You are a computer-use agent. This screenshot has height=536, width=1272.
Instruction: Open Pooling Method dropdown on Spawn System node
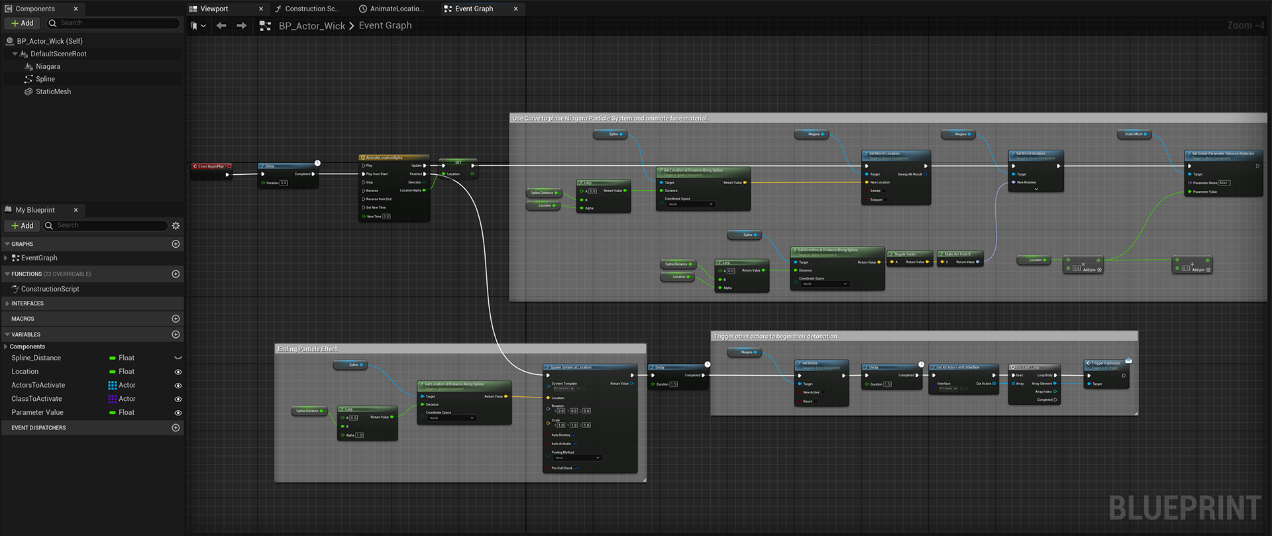click(577, 458)
